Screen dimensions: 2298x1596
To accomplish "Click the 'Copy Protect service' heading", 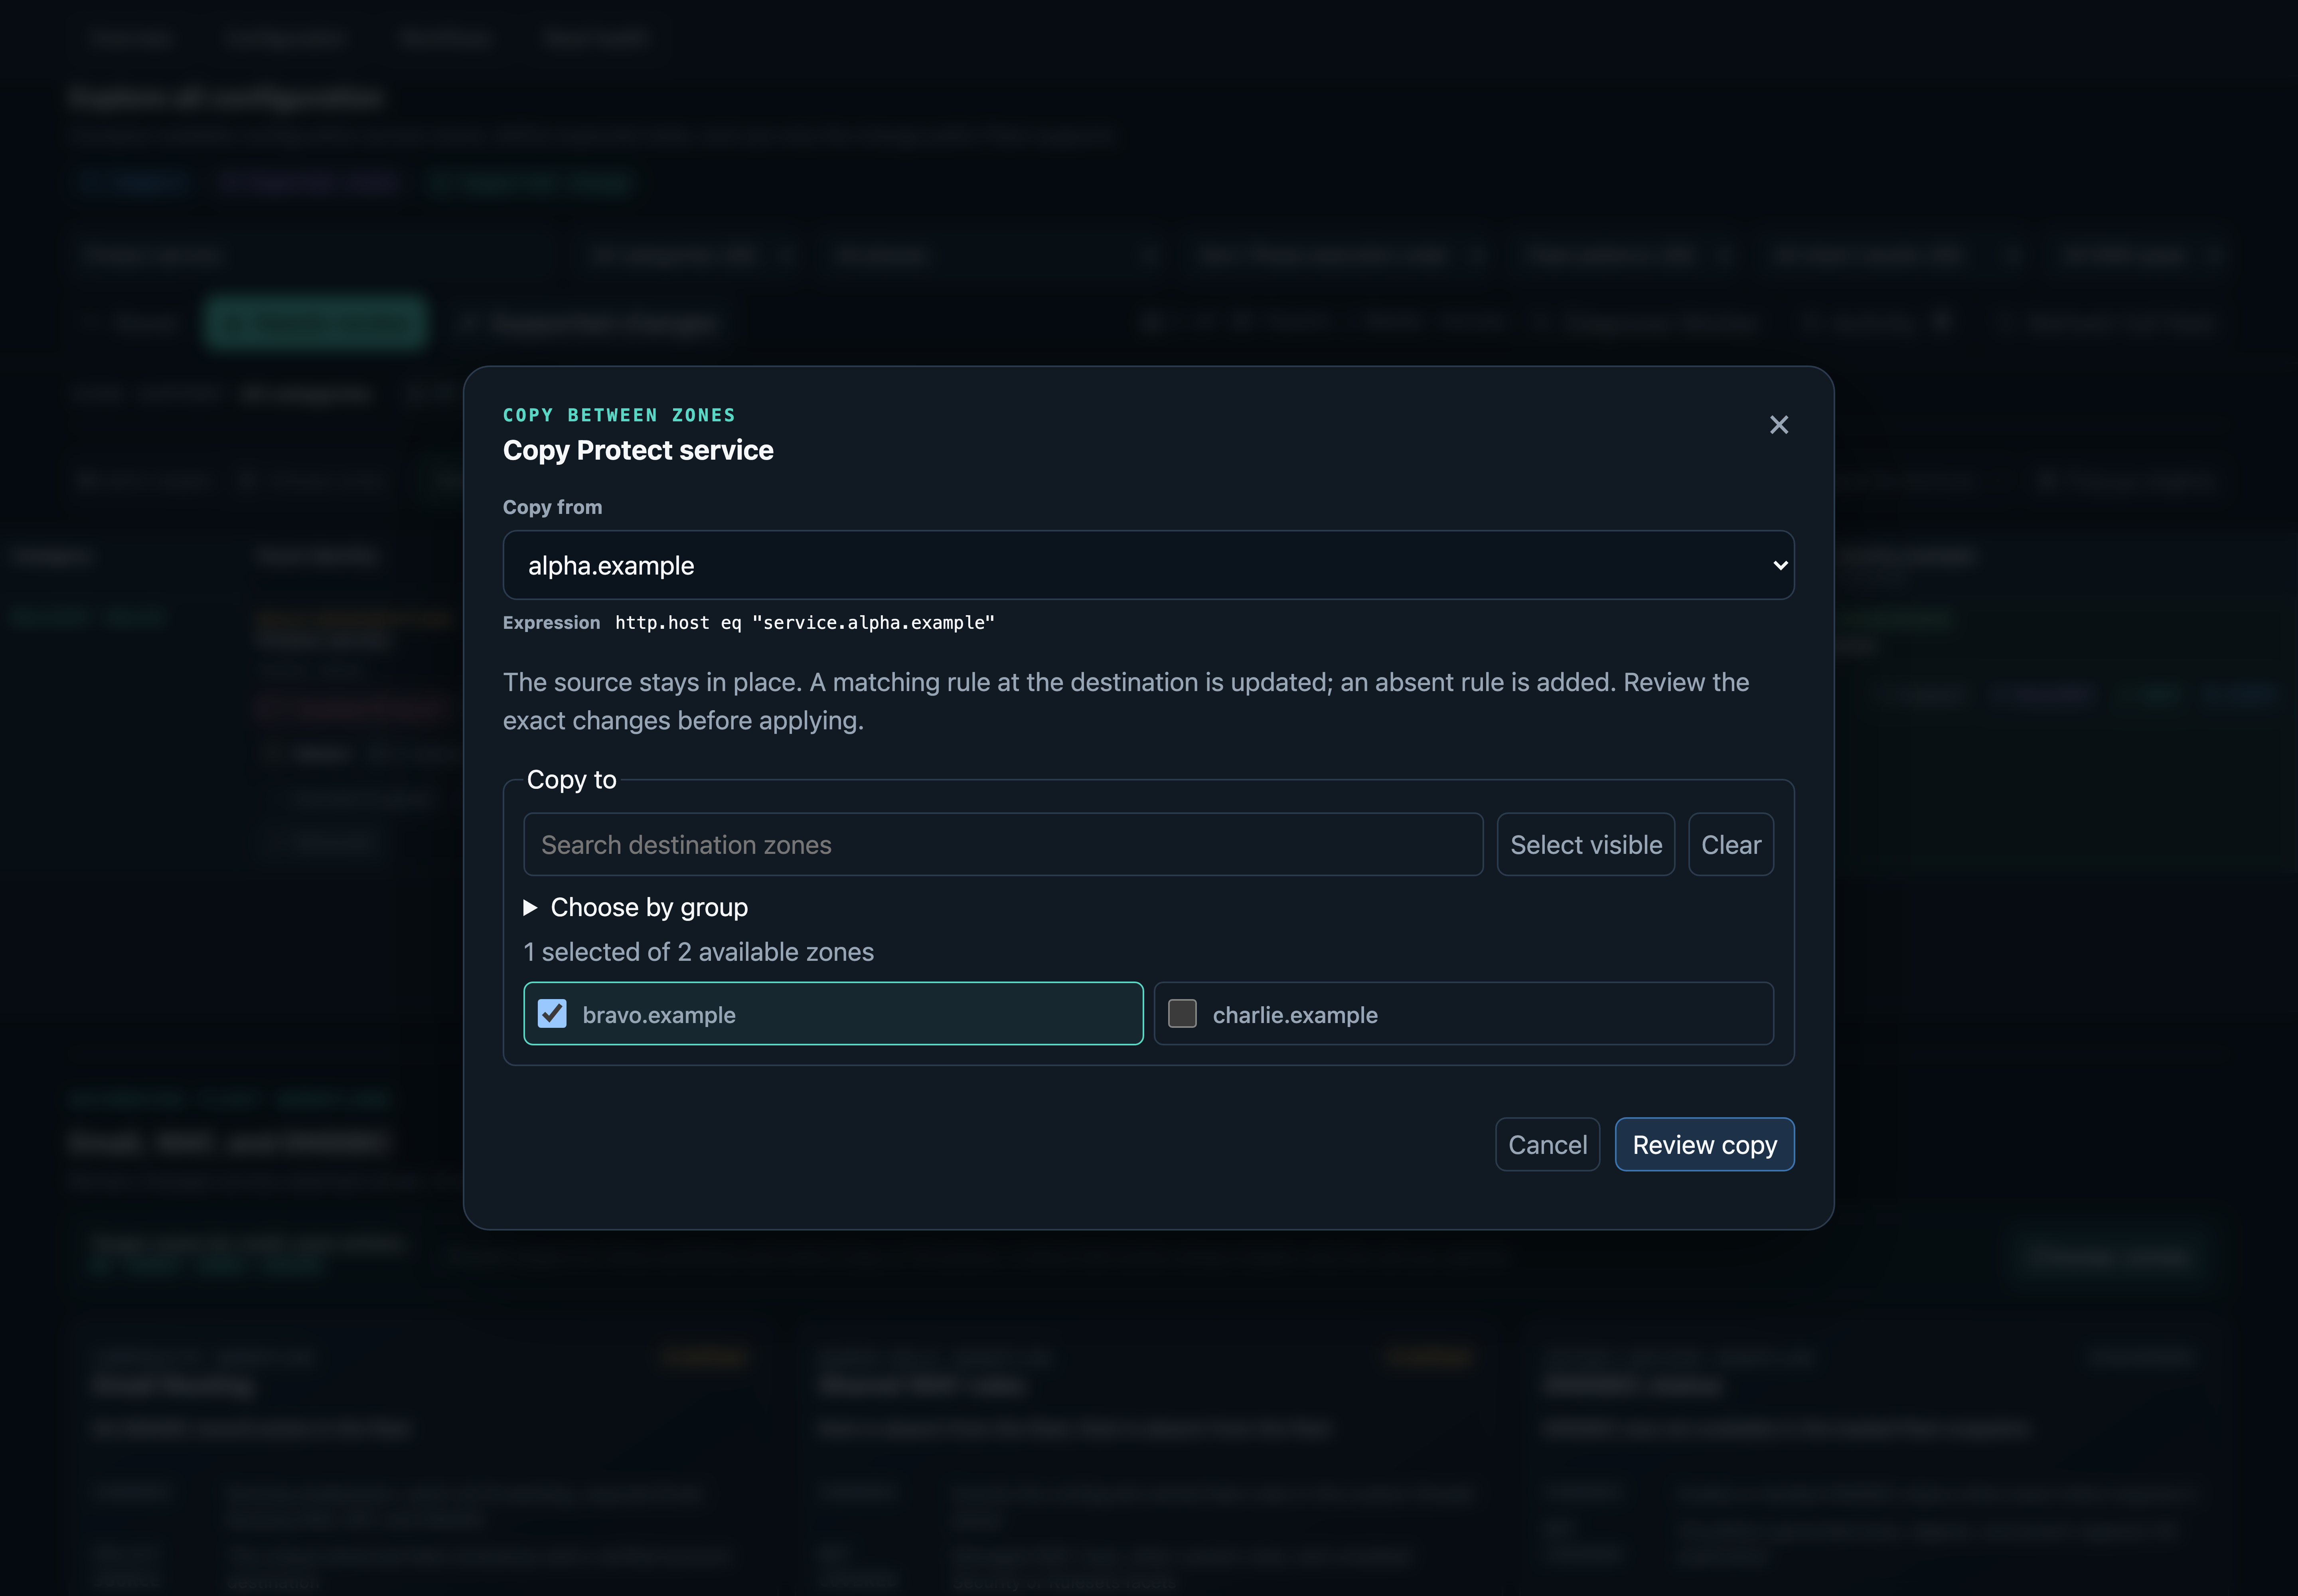I will [638, 450].
